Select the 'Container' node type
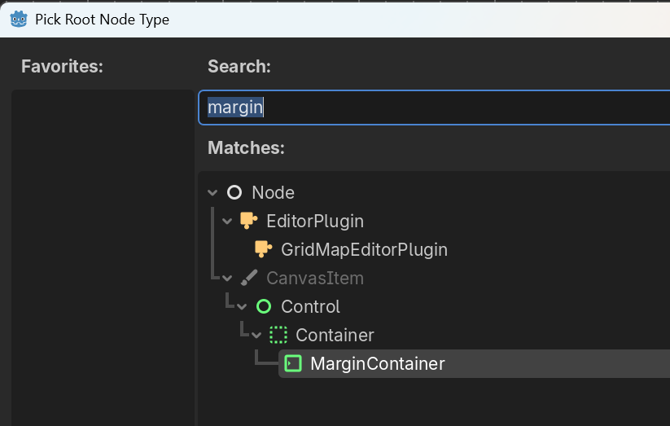The width and height of the screenshot is (670, 426). click(335, 336)
